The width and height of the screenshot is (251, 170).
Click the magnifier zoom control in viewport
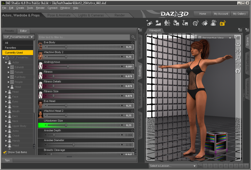point(238,58)
